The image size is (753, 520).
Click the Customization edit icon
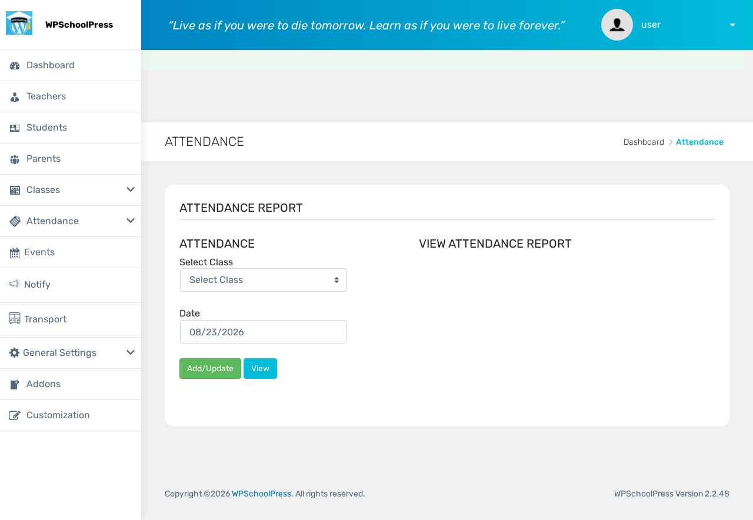point(15,415)
